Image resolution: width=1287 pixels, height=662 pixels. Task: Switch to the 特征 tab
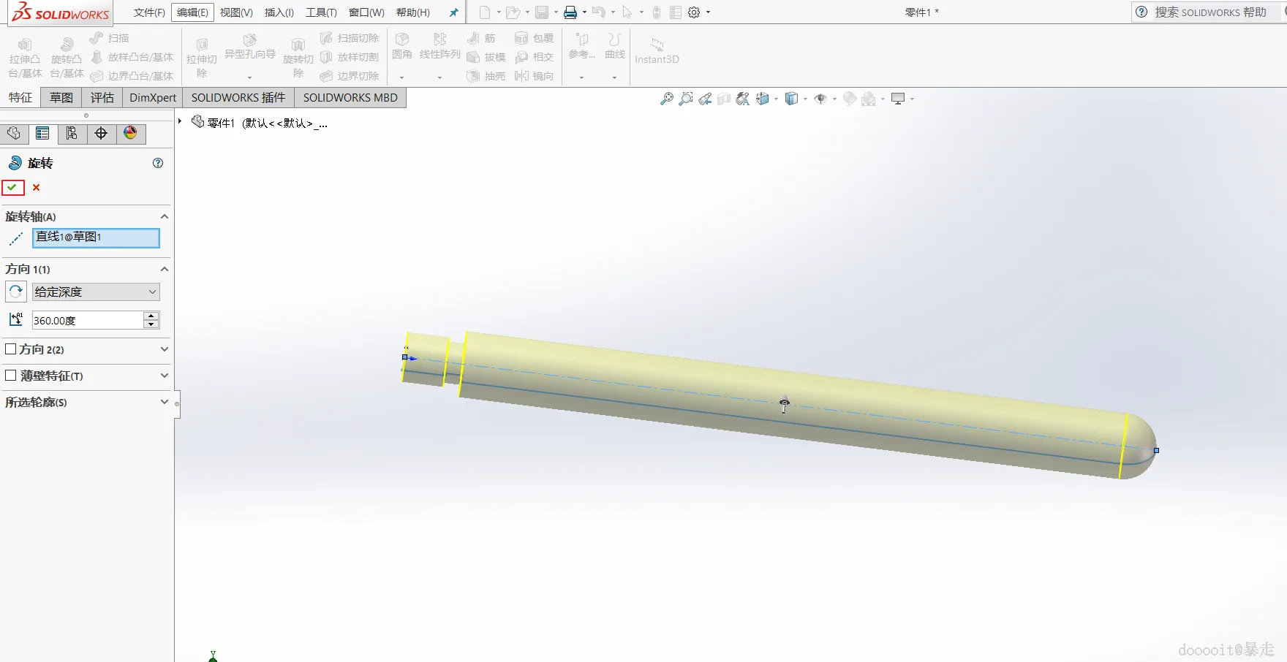(20, 98)
